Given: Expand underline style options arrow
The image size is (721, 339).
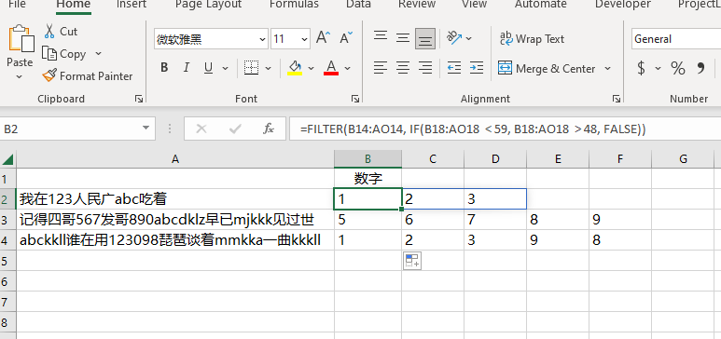Looking at the screenshot, I should tap(226, 68).
